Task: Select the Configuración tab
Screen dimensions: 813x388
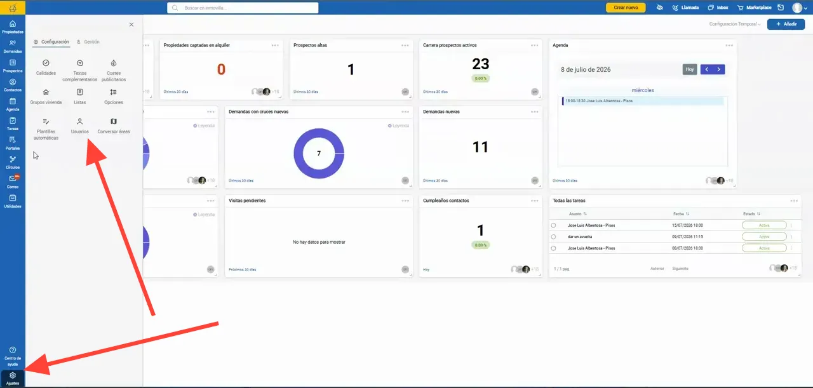Action: point(51,42)
